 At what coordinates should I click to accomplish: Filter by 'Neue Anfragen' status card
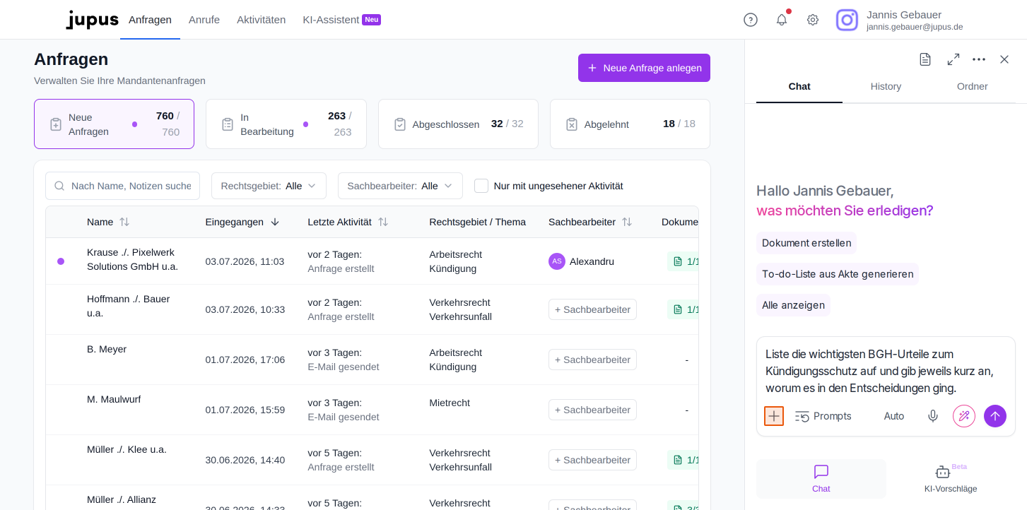114,124
